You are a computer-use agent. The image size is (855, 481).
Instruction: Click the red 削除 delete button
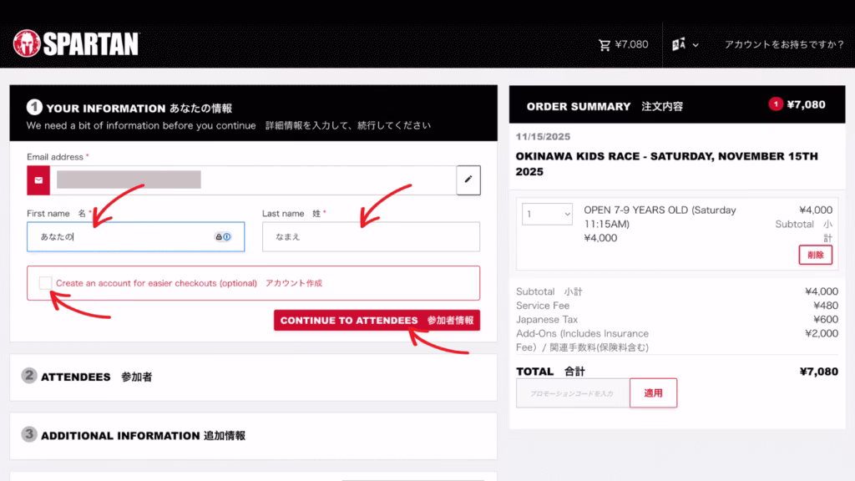pyautogui.click(x=816, y=255)
